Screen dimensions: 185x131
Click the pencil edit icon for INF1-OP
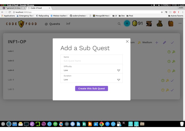tap(165, 42)
